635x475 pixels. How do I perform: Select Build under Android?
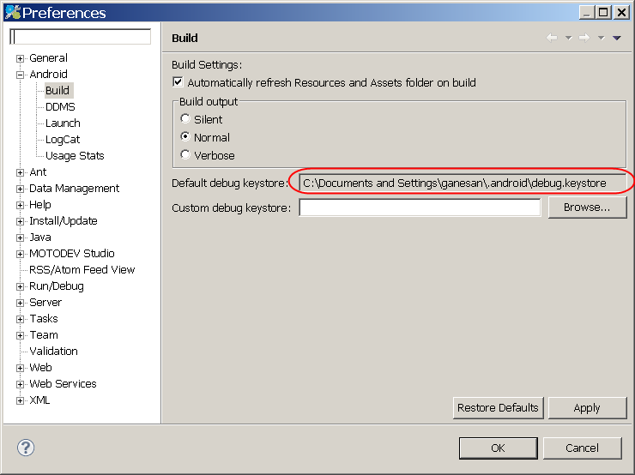coord(57,90)
